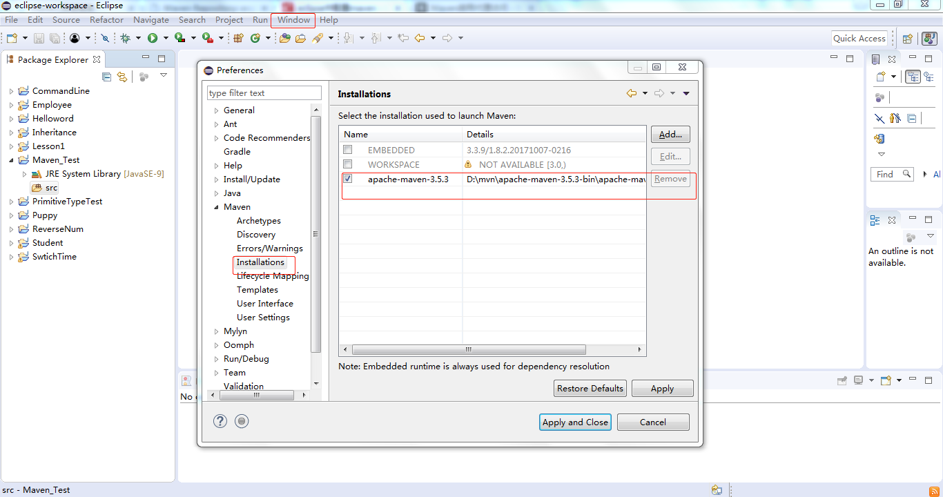Click the Quick Access box
The width and height of the screenshot is (943, 497).
pos(859,39)
